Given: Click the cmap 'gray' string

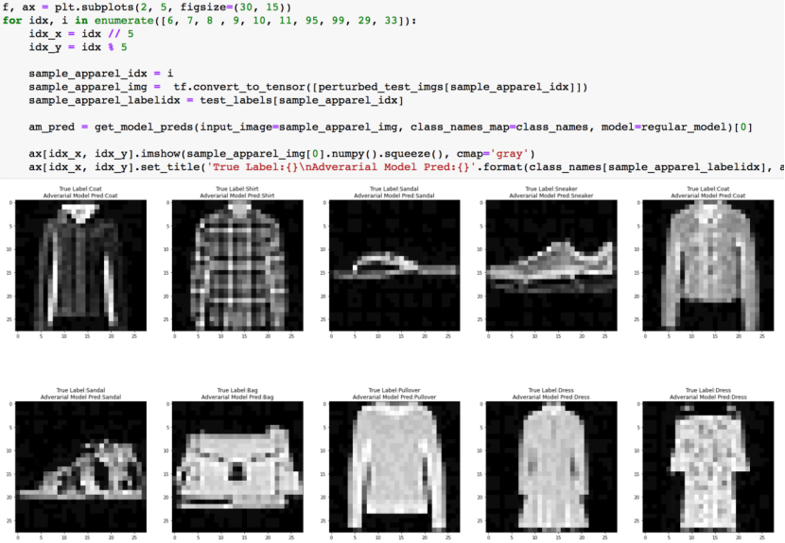Looking at the screenshot, I should [509, 154].
